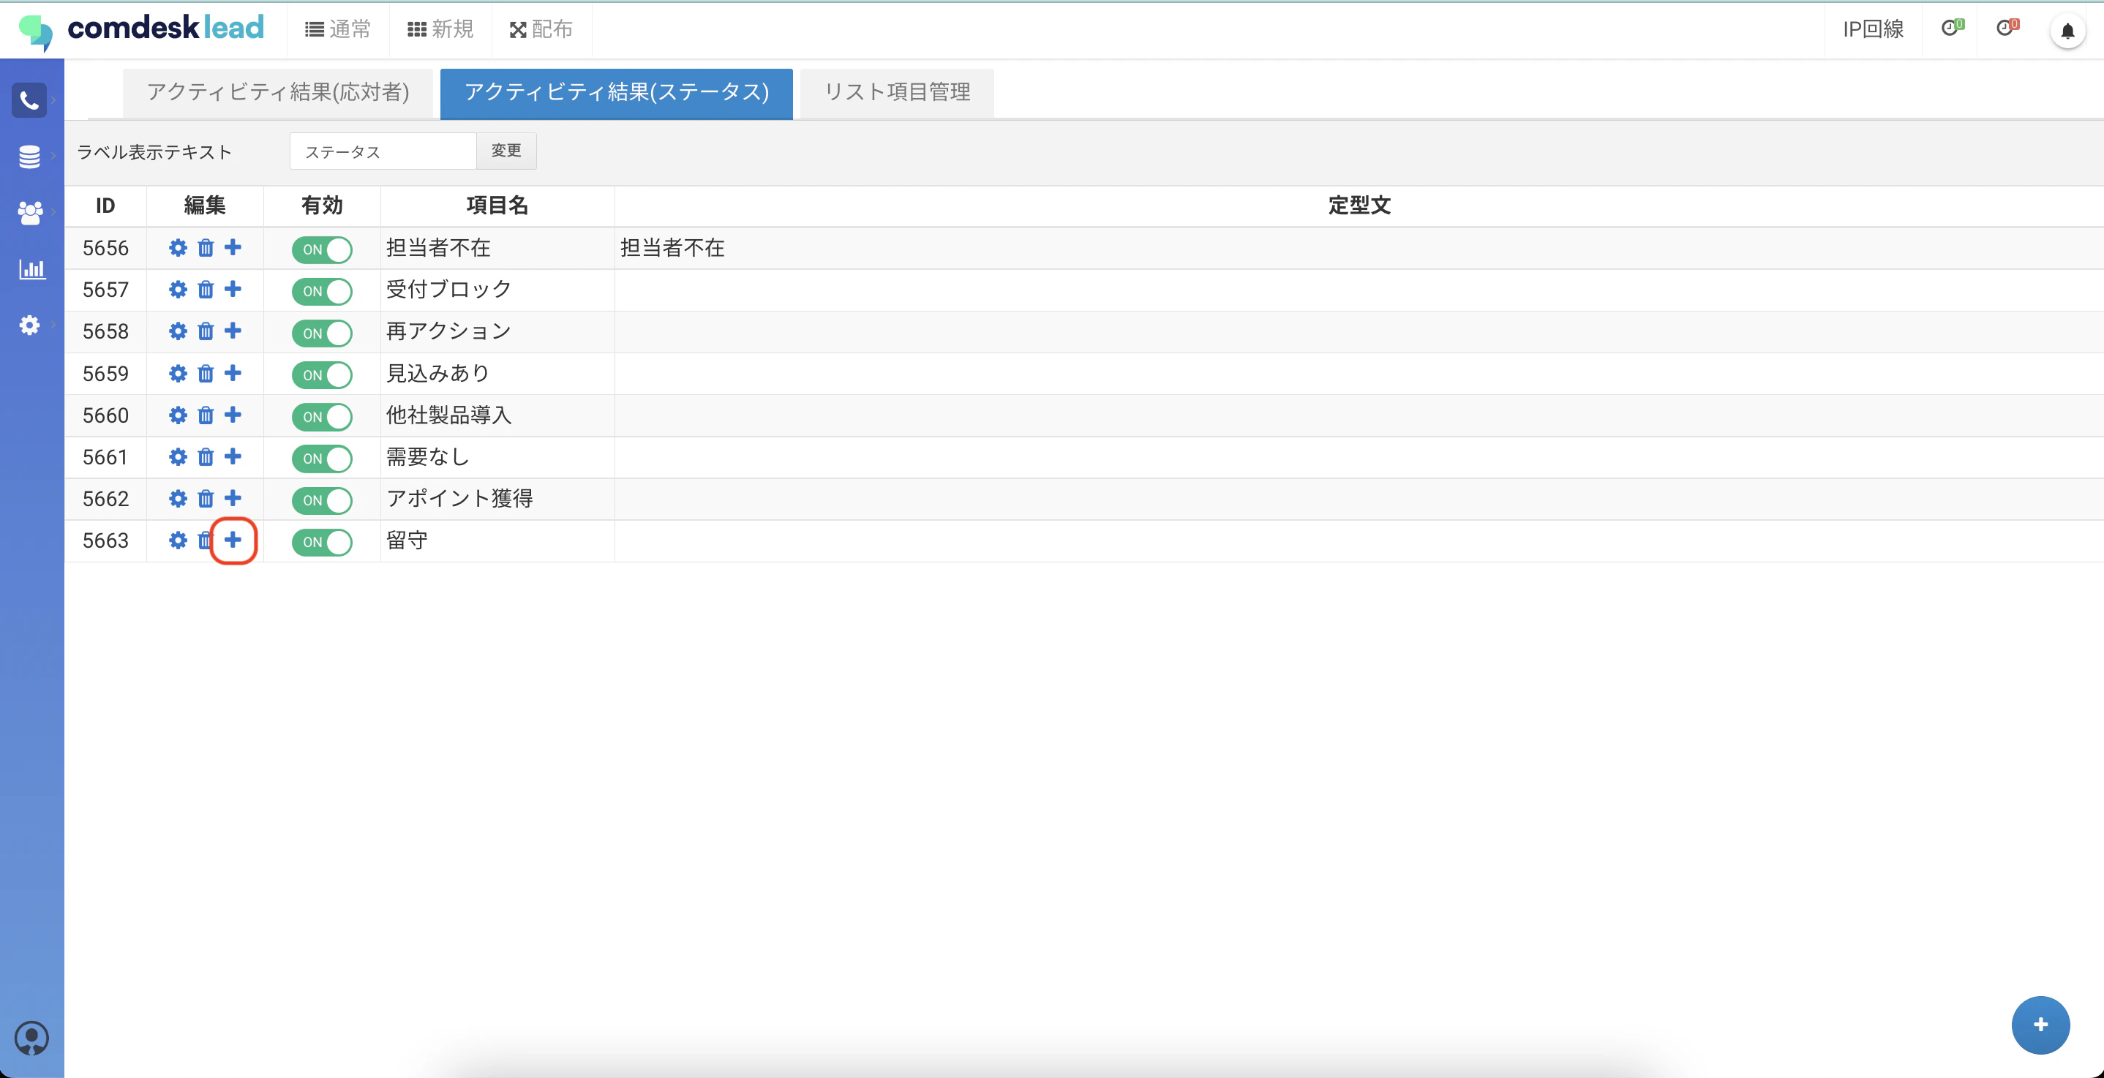Click the trash icon for 受付ブロック

206,289
